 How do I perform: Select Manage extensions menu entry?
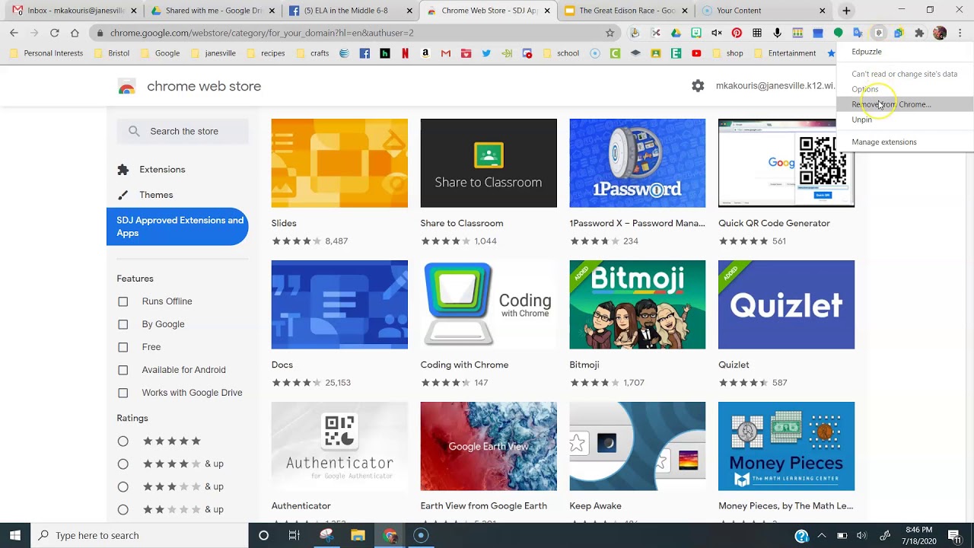pos(904,142)
